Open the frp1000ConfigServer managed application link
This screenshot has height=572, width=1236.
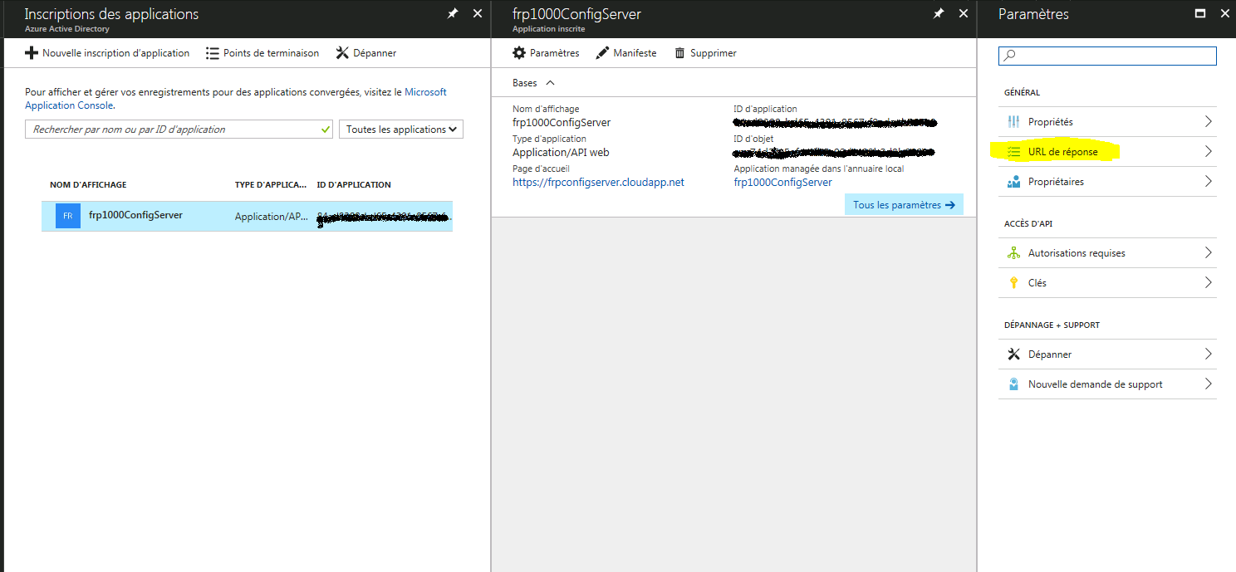[782, 182]
